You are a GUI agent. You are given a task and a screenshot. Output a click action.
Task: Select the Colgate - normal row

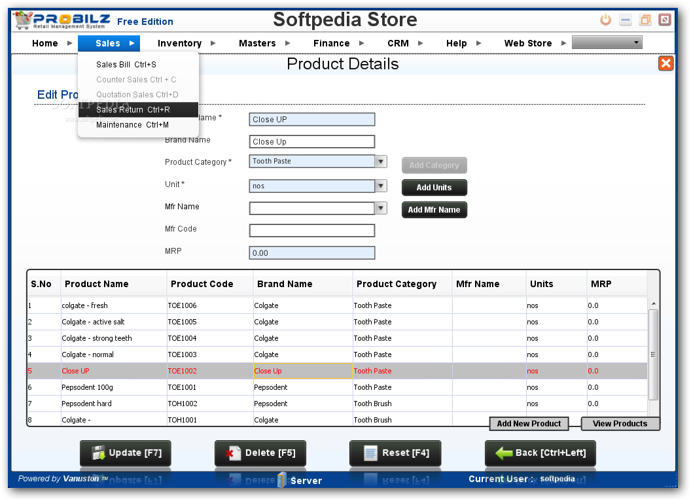pos(337,354)
